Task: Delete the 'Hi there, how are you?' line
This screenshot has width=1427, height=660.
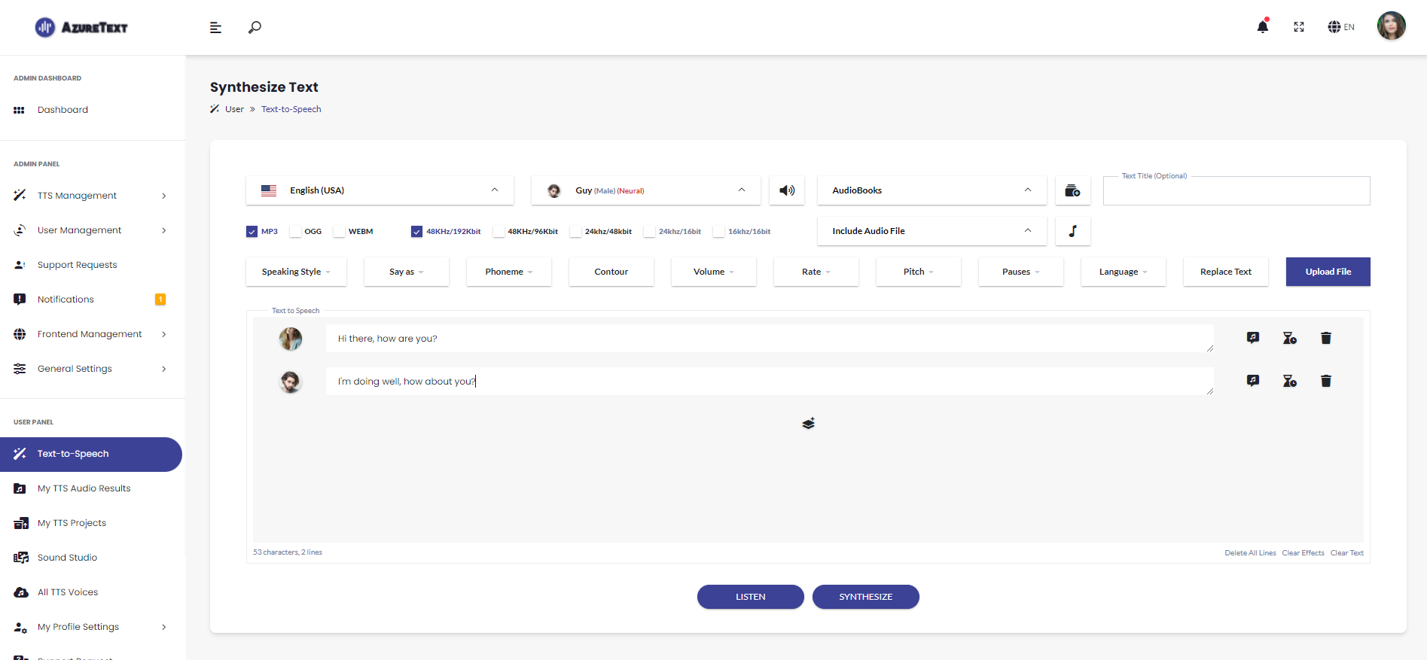Action: tap(1326, 338)
